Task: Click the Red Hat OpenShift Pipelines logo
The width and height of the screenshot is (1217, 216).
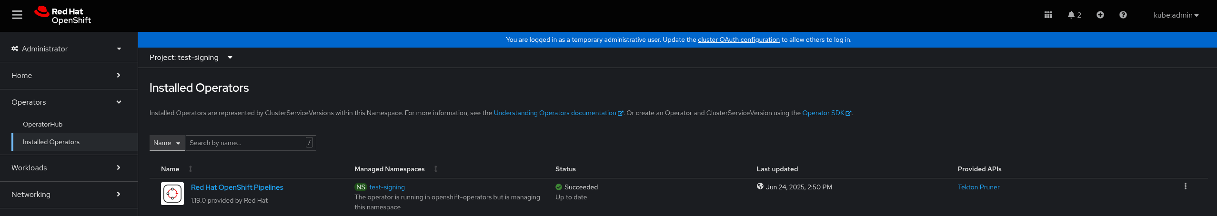Action: tap(172, 194)
